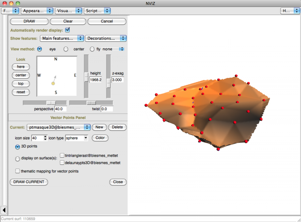
Task: Collapse the panel with the black left arrow
Action: 3,210
